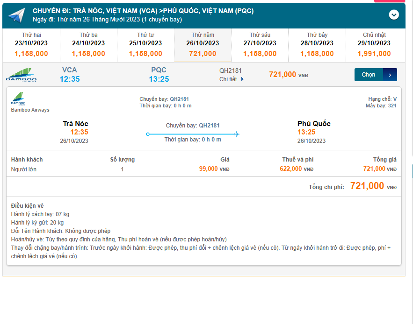Screen dimensions: 413x324
Task: Select the currently active Thứ năm 26/10/2023 tab
Action: point(203,45)
